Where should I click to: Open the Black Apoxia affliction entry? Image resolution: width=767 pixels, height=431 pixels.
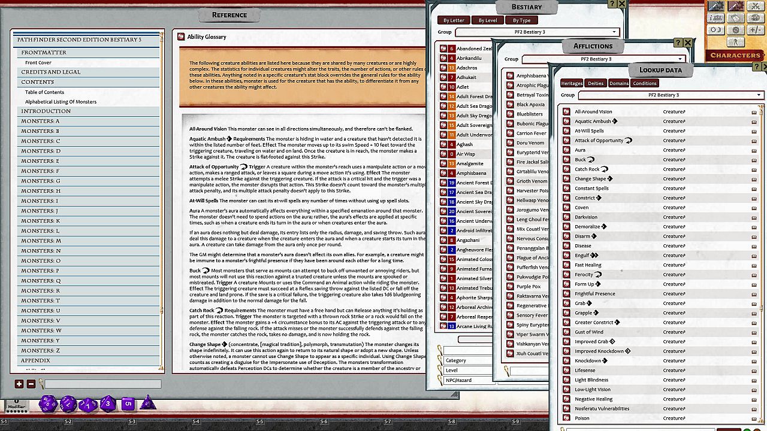point(531,105)
